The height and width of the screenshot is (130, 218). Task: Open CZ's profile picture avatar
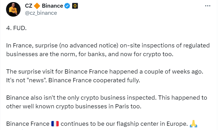coord(13,9)
